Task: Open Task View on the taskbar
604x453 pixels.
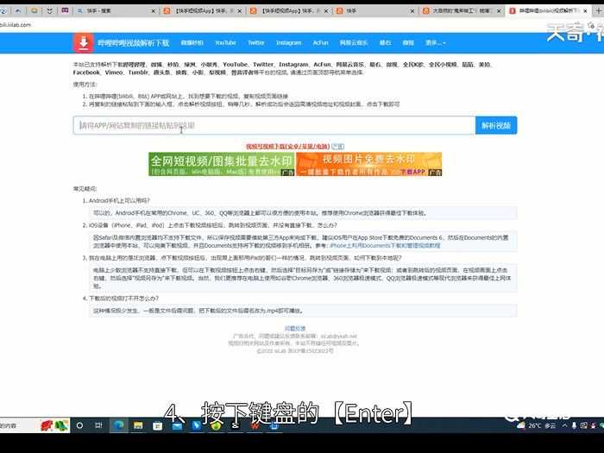Action: [98, 425]
